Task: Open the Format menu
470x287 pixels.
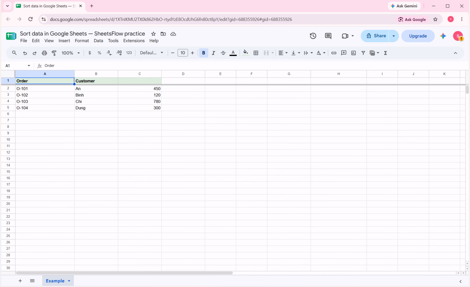Action: tap(82, 41)
